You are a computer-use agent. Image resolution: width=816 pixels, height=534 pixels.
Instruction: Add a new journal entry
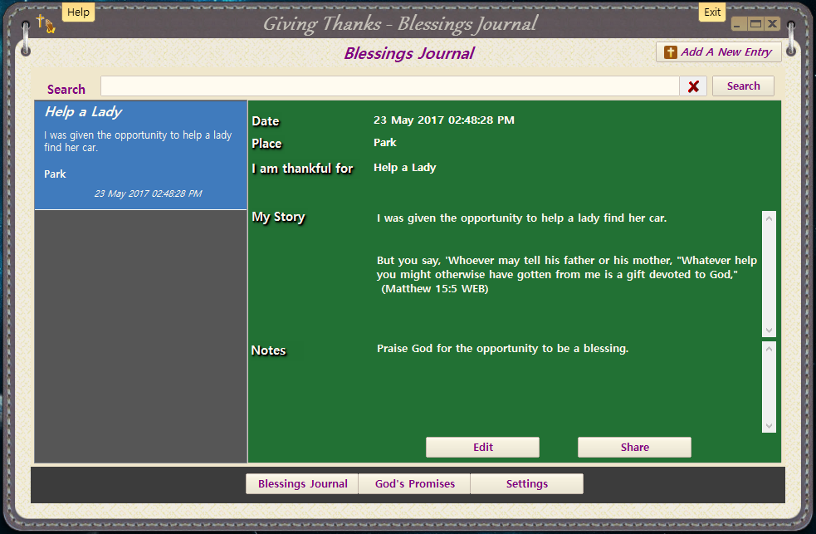(719, 52)
